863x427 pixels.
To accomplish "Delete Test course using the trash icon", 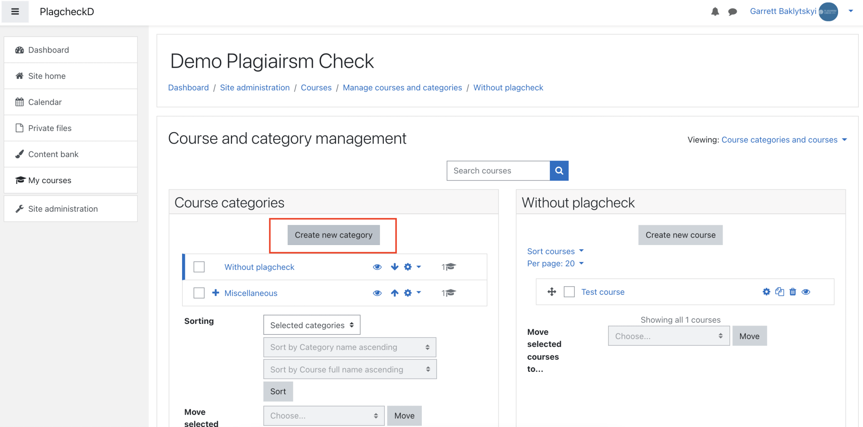I will [x=793, y=291].
